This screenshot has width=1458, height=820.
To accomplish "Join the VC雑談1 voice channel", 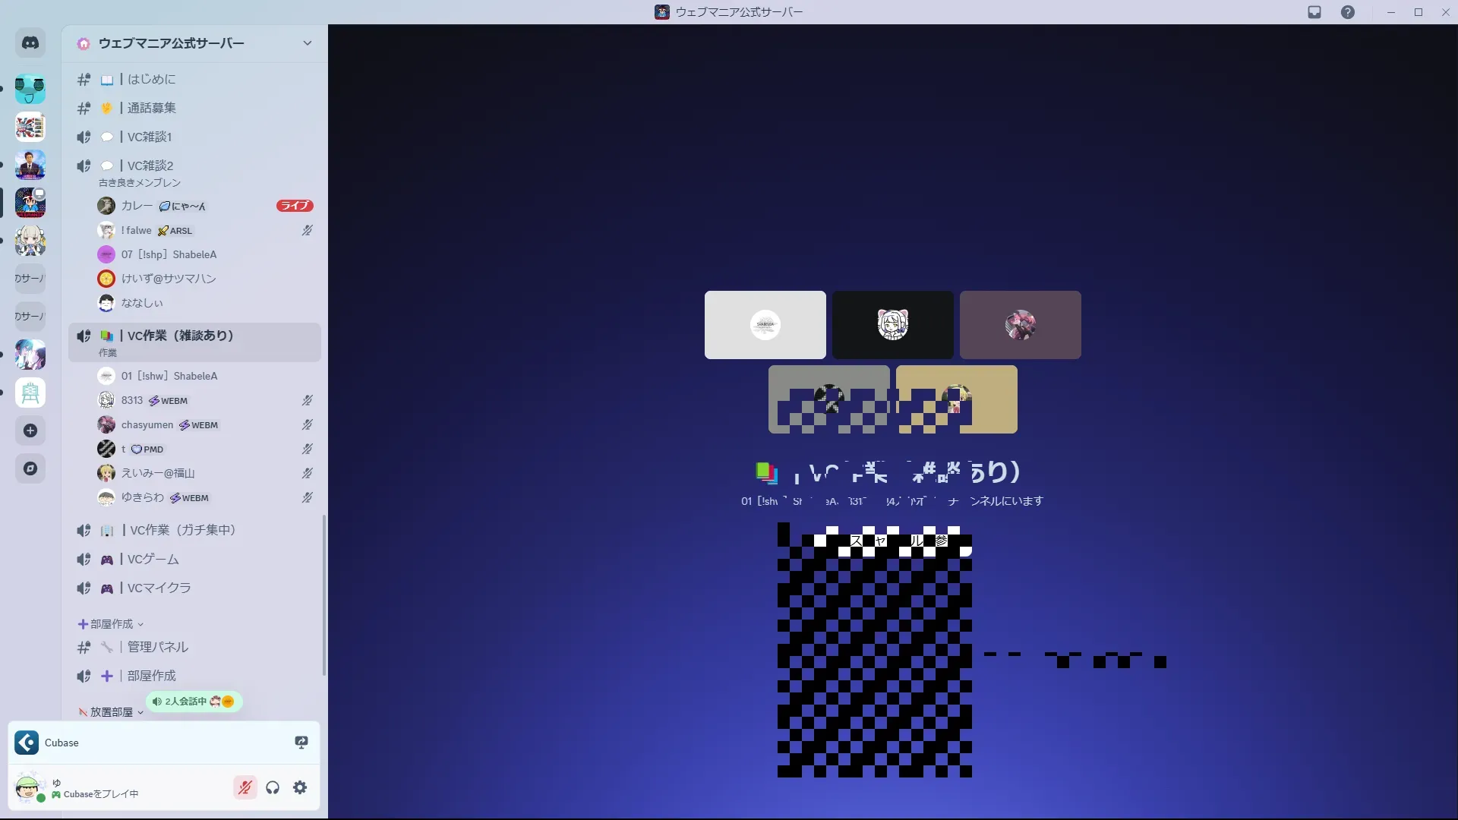I will tap(150, 137).
